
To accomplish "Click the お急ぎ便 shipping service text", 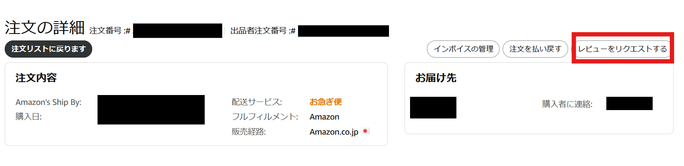I will 326,102.
